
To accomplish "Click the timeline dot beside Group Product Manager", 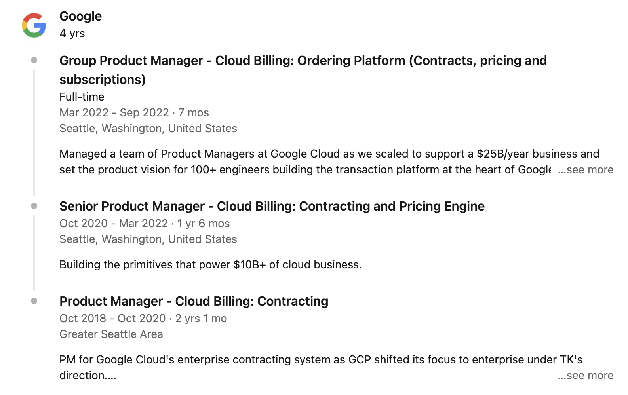I will pos(34,60).
